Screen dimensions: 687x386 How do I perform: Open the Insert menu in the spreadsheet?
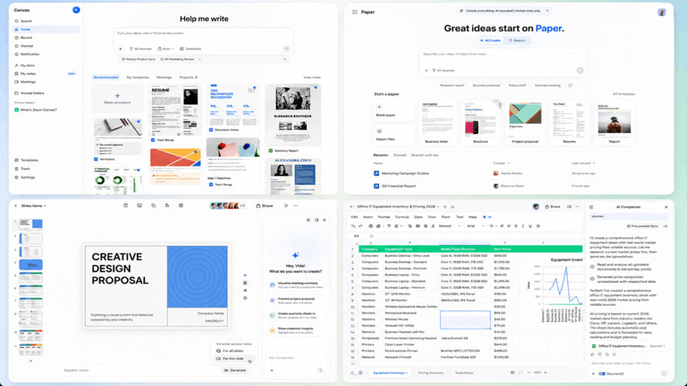point(368,217)
